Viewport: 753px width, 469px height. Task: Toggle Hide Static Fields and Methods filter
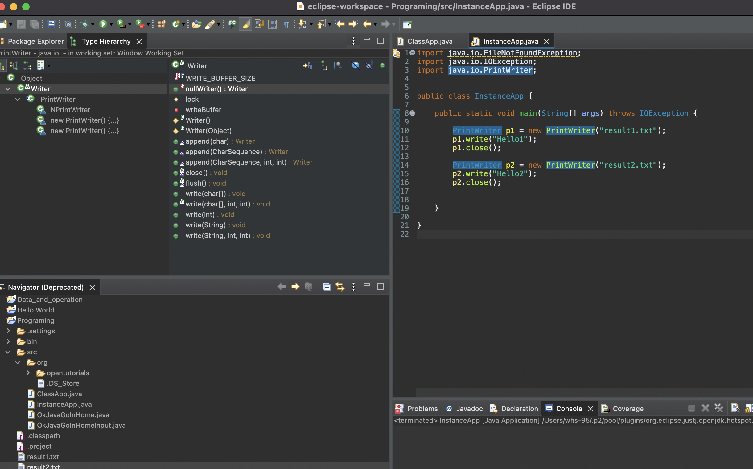(x=369, y=65)
